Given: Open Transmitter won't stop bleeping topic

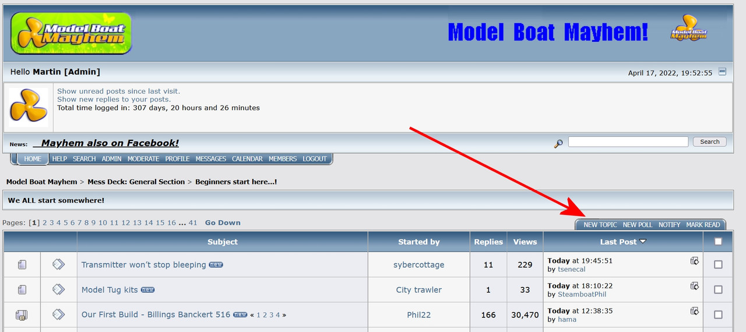Looking at the screenshot, I should pyautogui.click(x=143, y=264).
